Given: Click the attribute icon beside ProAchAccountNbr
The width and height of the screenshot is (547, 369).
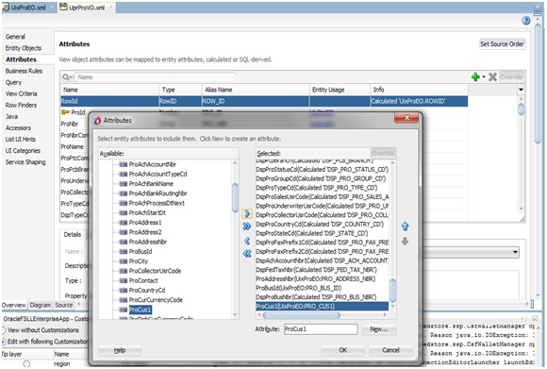Looking at the screenshot, I should [x=124, y=164].
